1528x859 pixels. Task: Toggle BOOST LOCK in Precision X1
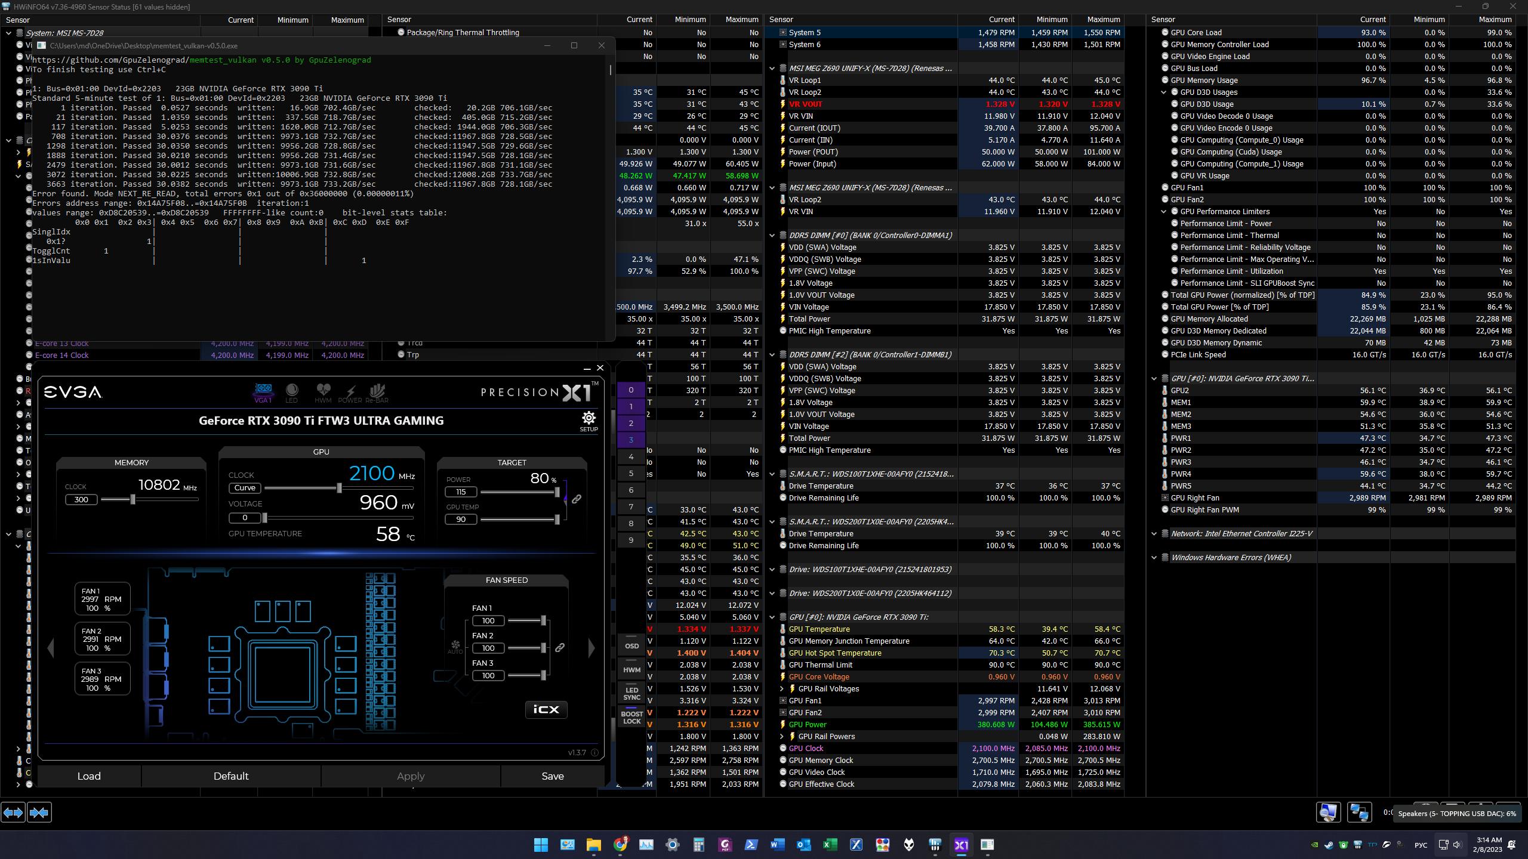coord(631,718)
